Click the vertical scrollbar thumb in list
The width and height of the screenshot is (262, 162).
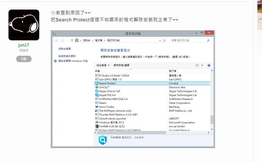coord(212,119)
